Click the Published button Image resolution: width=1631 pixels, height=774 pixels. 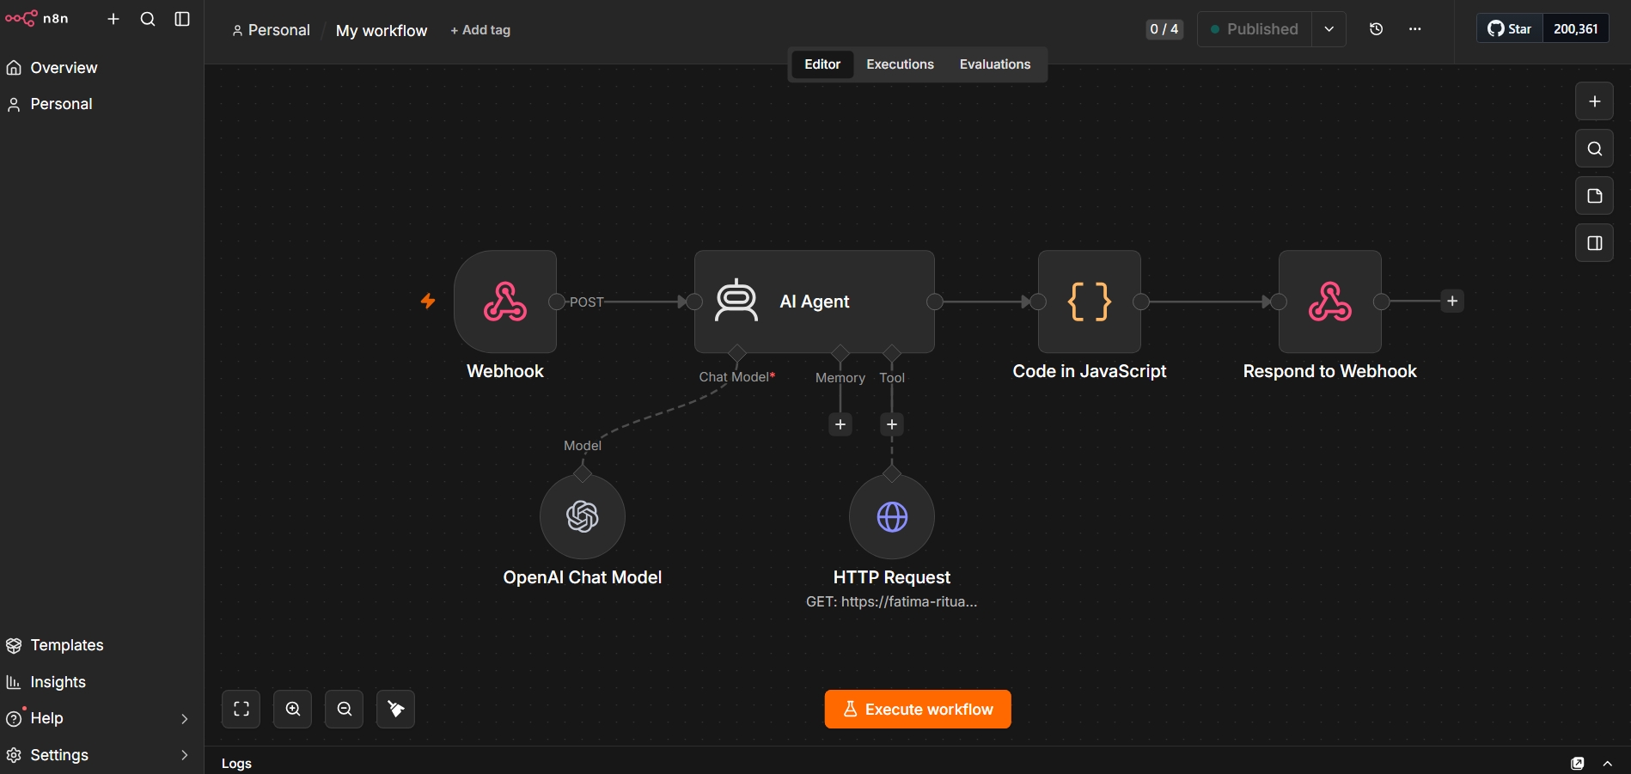click(1254, 29)
